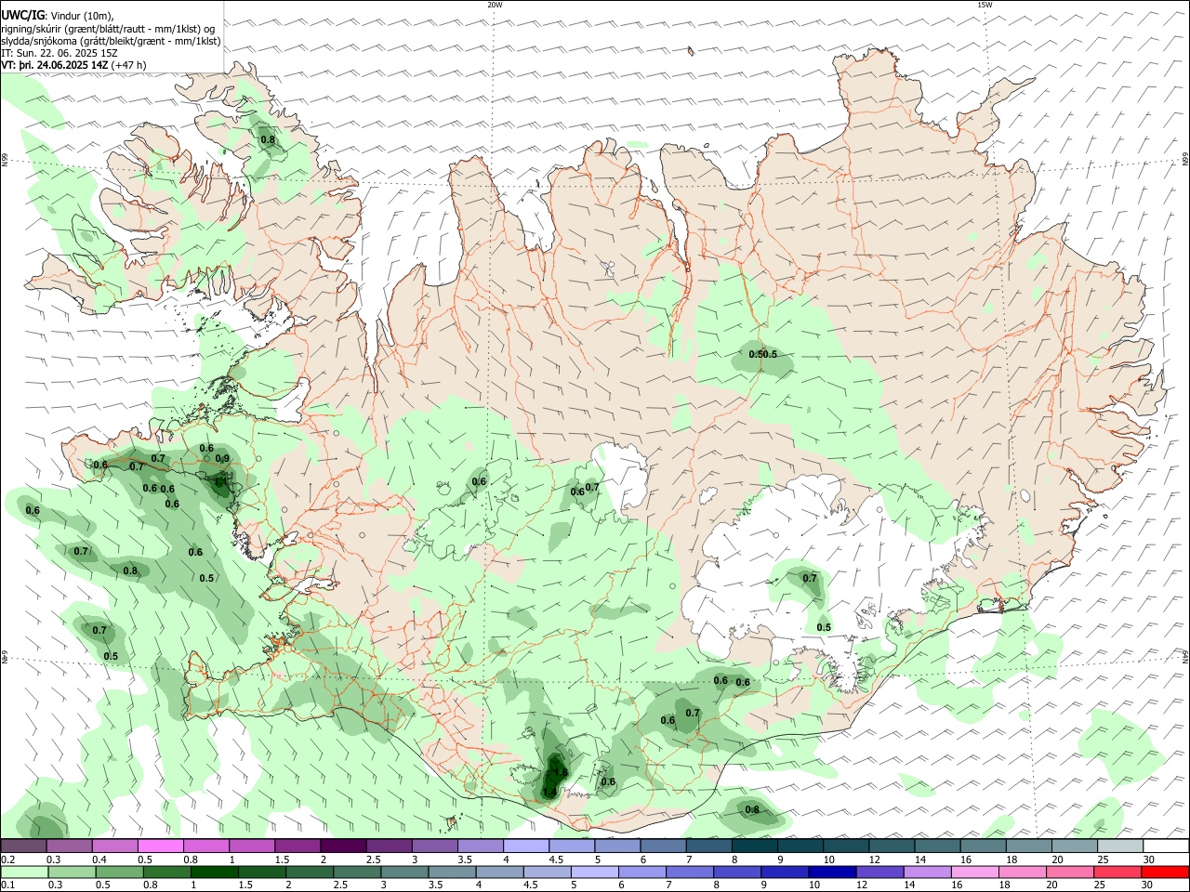Click the 'VT: þri. 24.06.2025 14Z (+47 h)' line
The image size is (1190, 892).
[73, 65]
